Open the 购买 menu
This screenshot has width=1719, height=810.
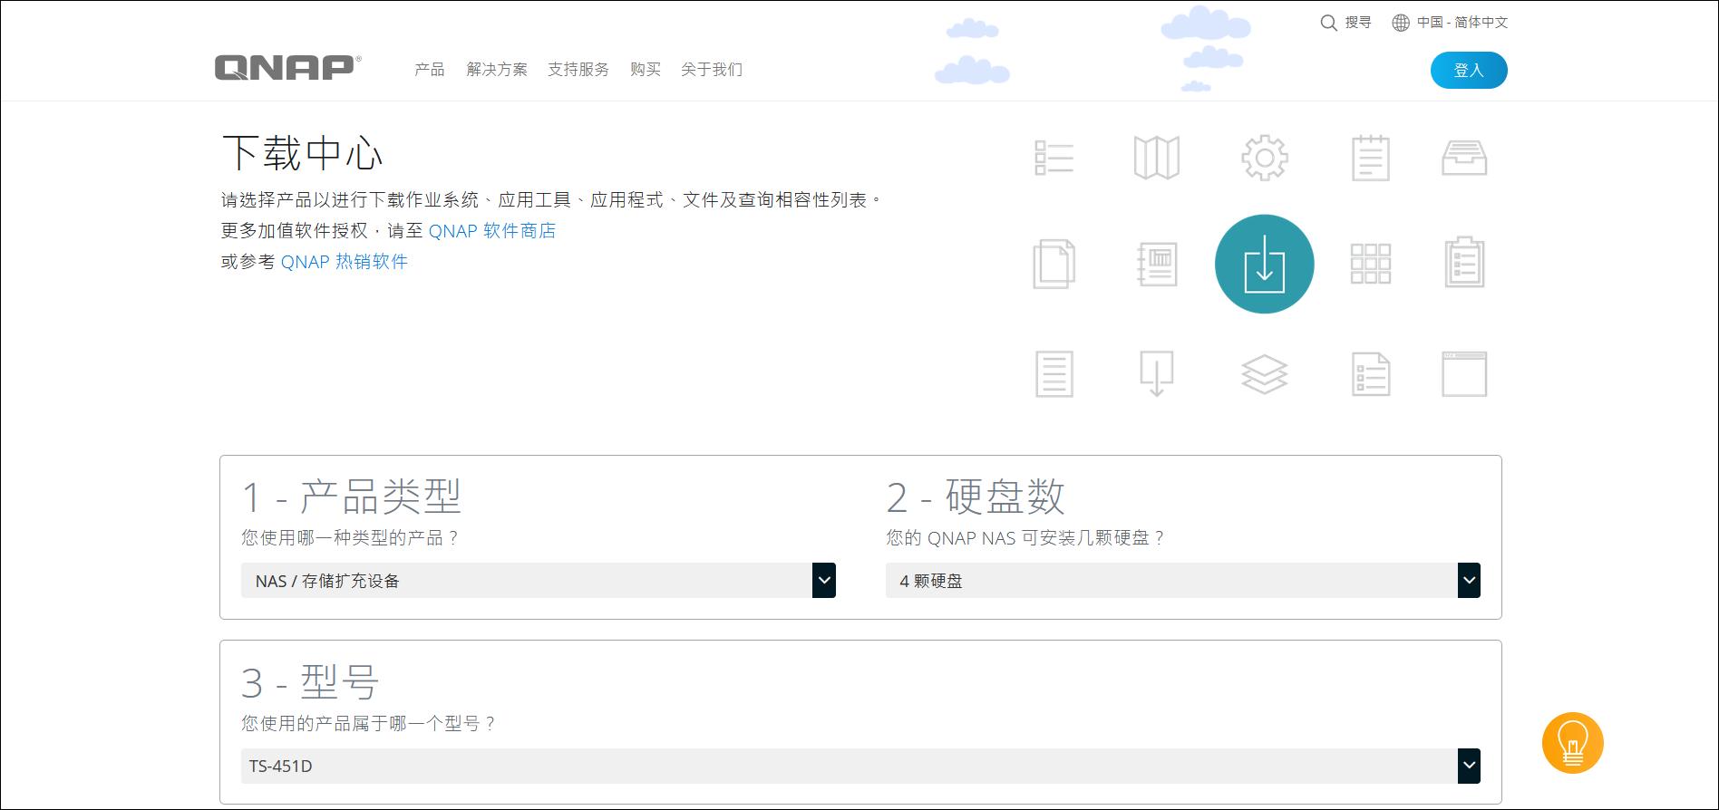(645, 69)
